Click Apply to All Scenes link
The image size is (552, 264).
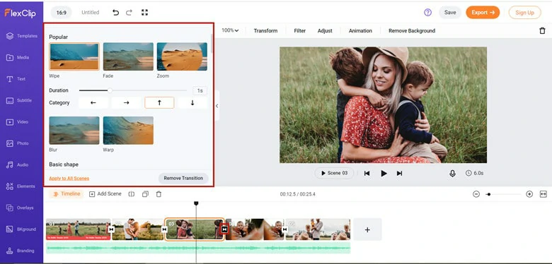(x=69, y=179)
